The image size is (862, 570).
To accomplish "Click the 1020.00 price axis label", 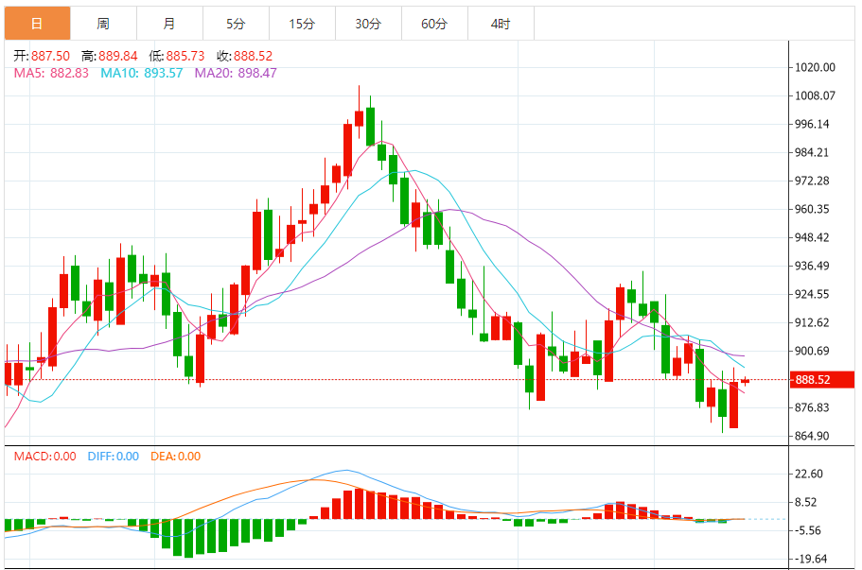I will coord(815,67).
